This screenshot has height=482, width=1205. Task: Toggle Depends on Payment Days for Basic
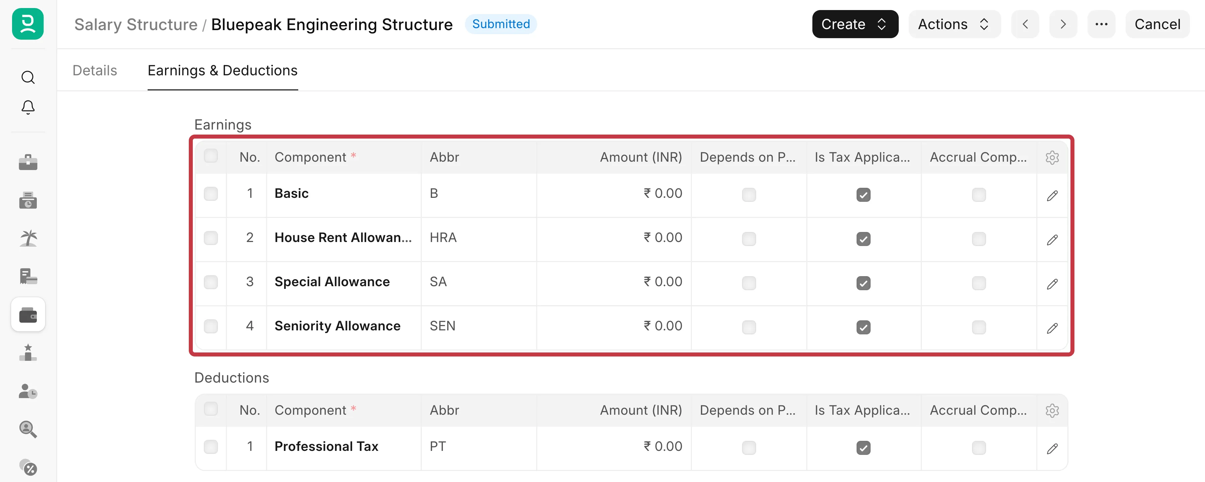point(749,195)
